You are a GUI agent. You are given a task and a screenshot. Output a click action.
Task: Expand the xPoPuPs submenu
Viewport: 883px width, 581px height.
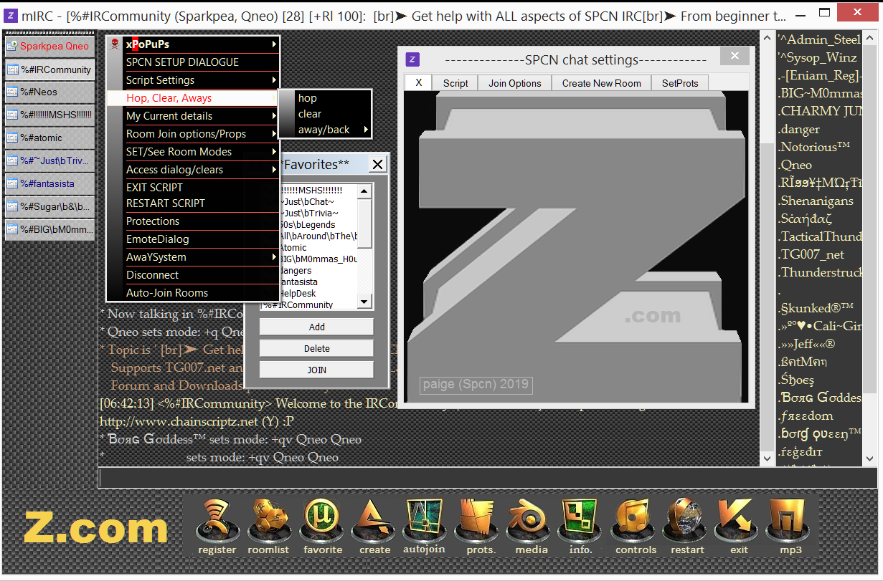pyautogui.click(x=192, y=44)
